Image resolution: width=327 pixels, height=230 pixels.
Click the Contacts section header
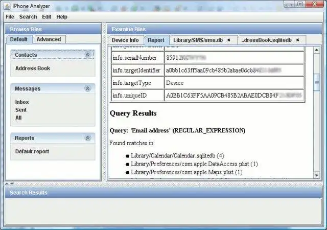(53, 55)
